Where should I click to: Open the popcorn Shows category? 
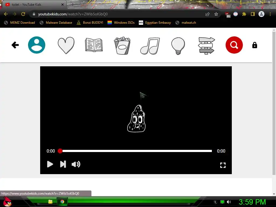122,46
